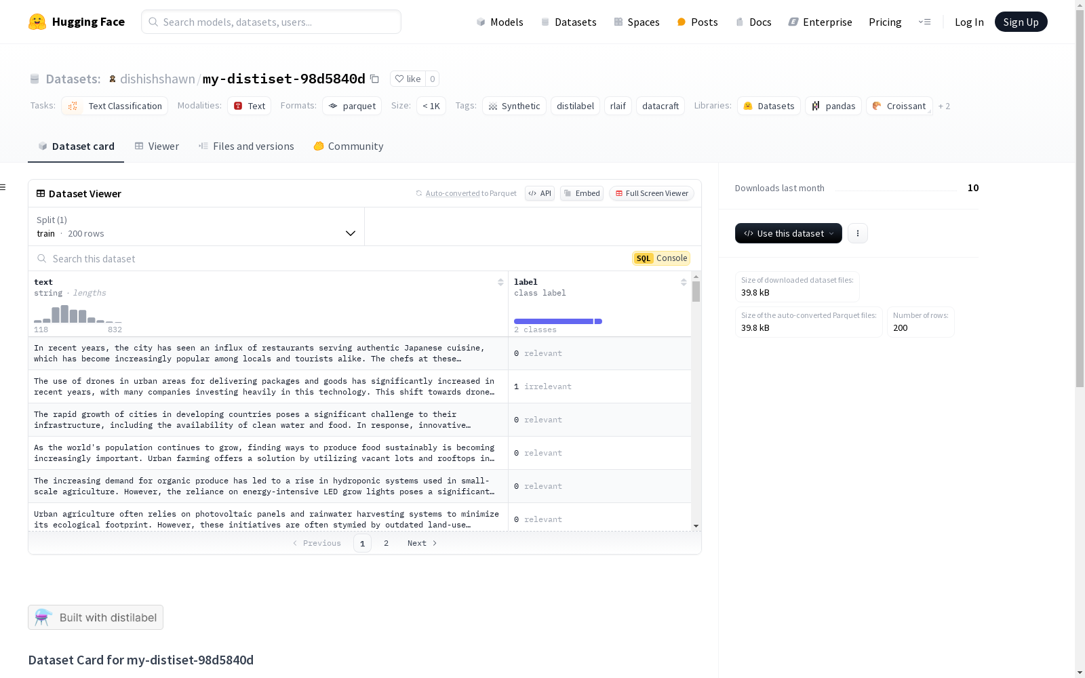Focus the search models and datasets field
Viewport: 1085px width, 678px height.
[271, 22]
